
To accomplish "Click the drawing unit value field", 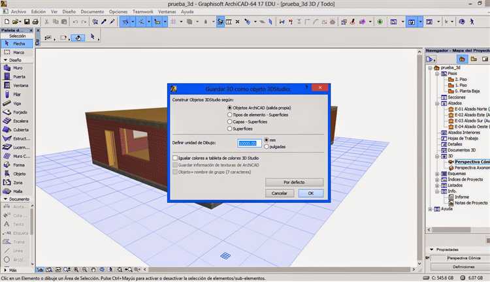I will coord(249,144).
